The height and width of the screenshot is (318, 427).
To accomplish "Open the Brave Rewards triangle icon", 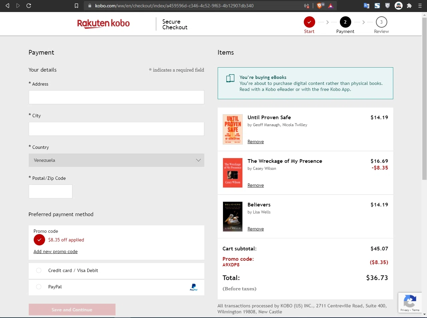I will 331,6.
